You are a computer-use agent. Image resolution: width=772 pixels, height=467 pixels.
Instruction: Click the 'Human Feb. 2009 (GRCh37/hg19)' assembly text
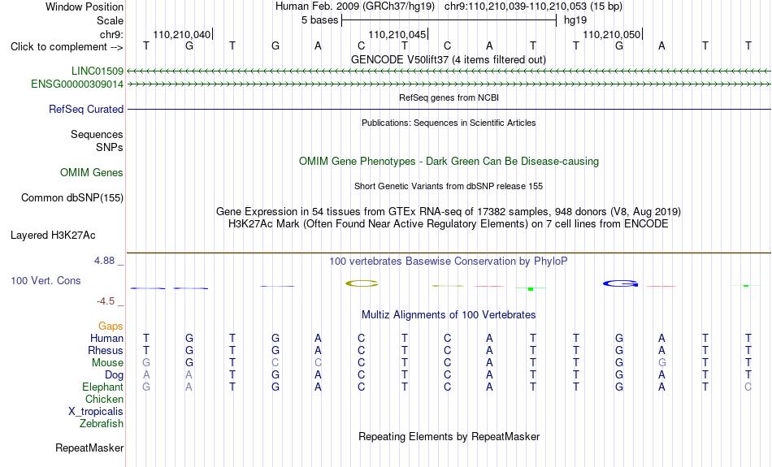pos(355,6)
